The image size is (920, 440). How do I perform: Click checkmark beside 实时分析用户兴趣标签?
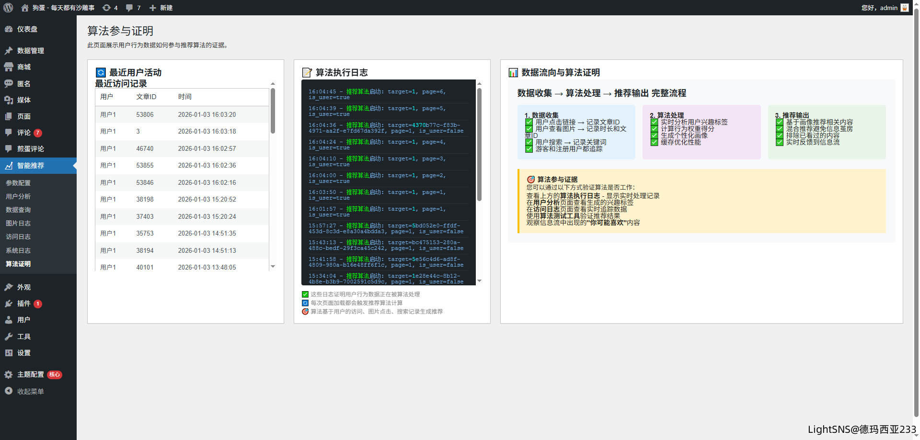click(x=654, y=122)
